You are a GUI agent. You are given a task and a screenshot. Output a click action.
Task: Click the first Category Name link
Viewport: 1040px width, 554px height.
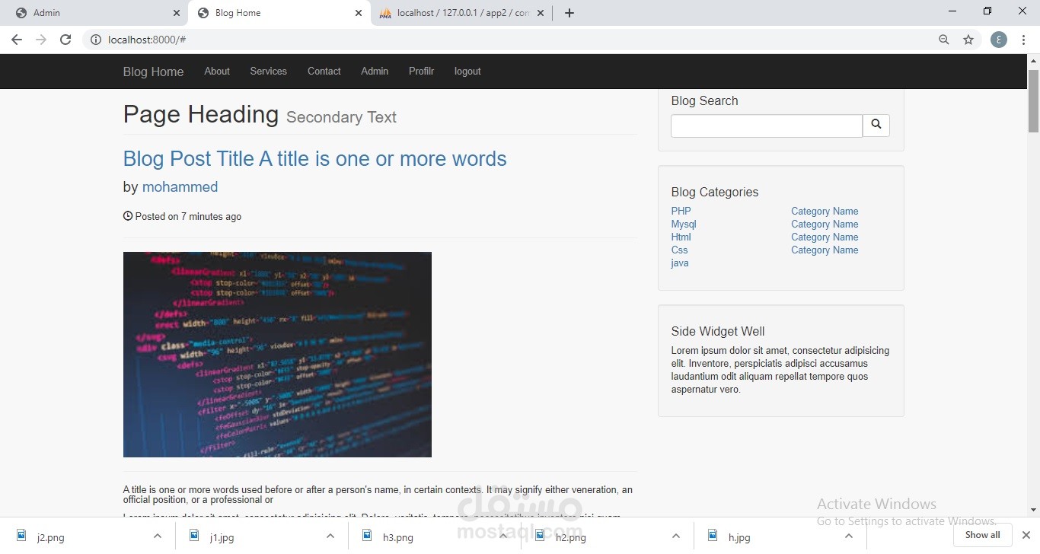coord(825,211)
